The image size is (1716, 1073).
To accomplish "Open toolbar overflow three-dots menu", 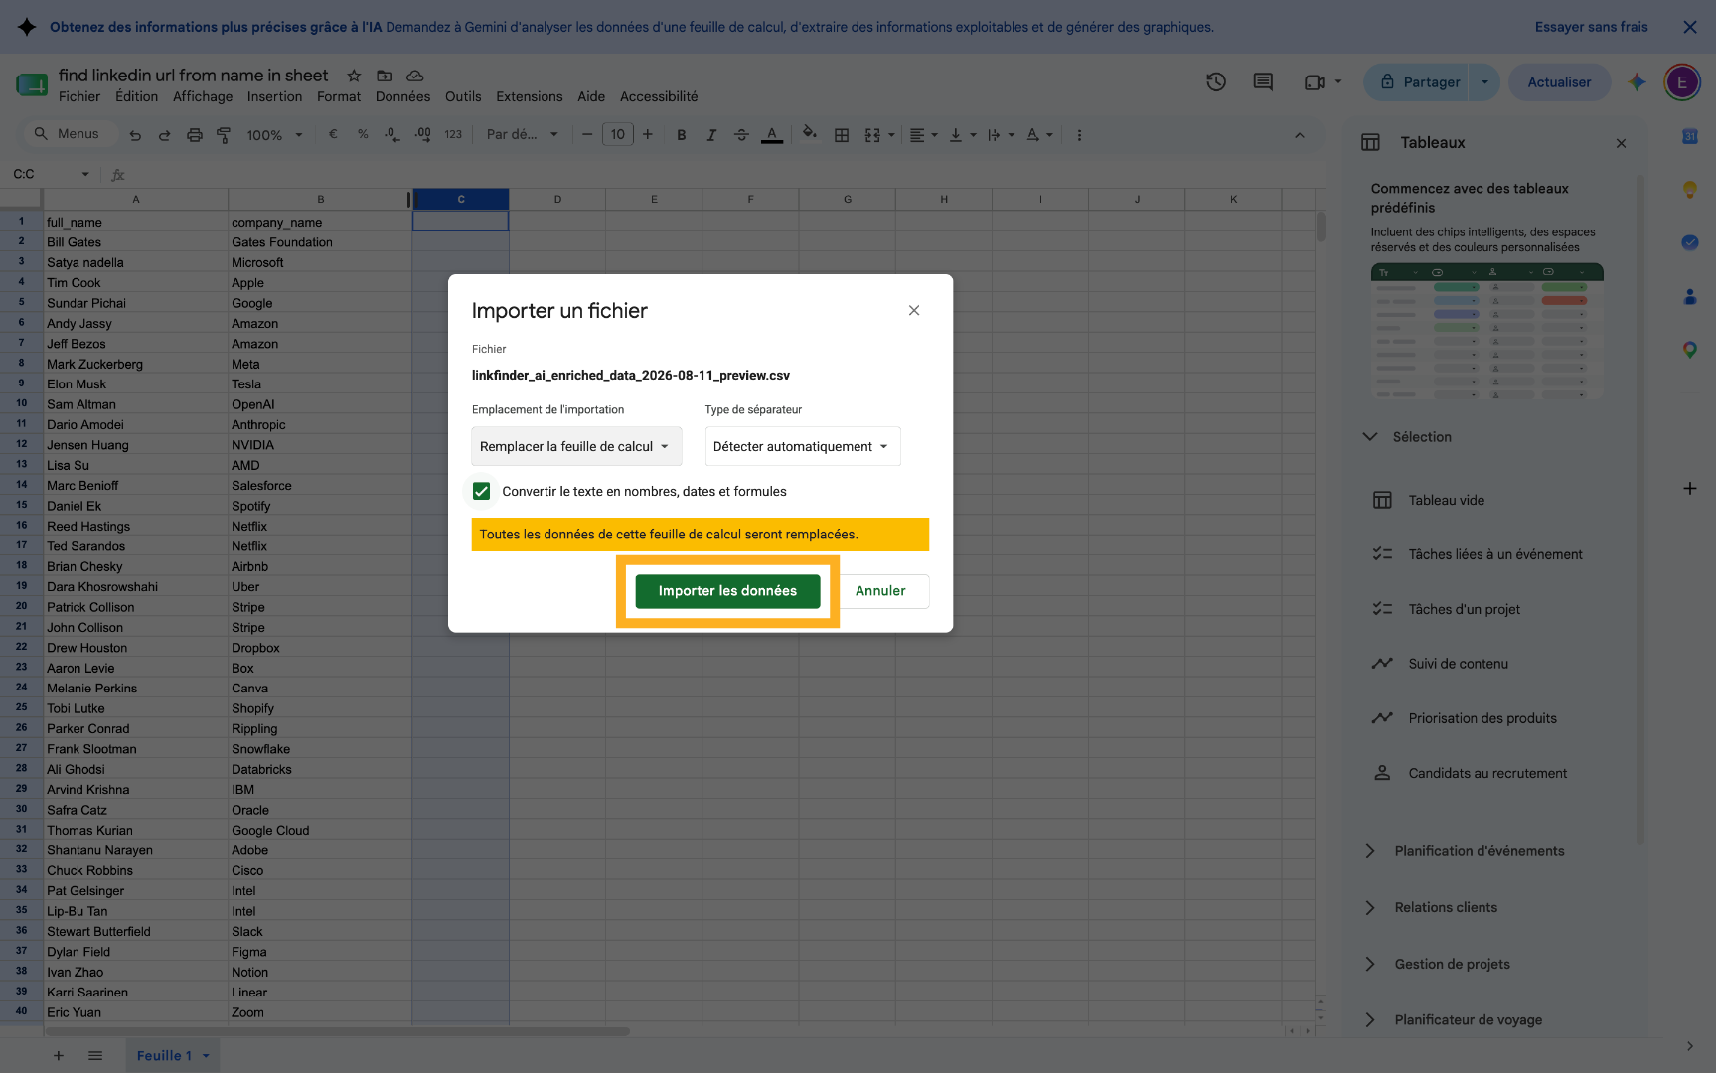I will (1079, 135).
